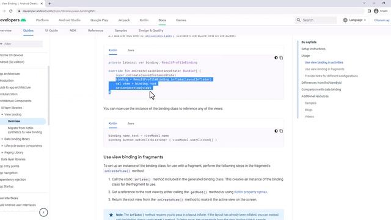This screenshot has width=391, height=220.
Task: Close the View Binding browser tab
Action: (42, 4)
